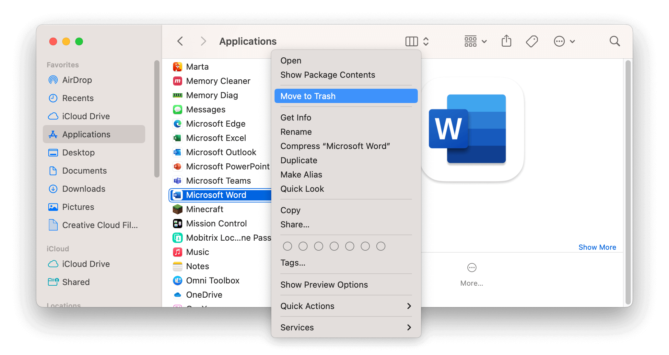The height and width of the screenshot is (355, 669).
Task: Select Microsoft Edge app
Action: tap(220, 124)
